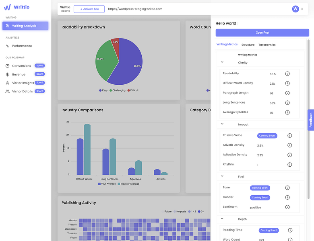Image resolution: width=314 pixels, height=241 pixels.
Task: Switch to the Structure tab
Action: [x=248, y=45]
